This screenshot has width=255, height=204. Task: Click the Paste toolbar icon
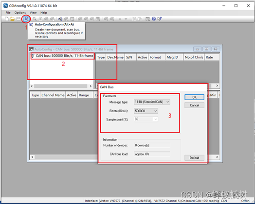click(140, 19)
